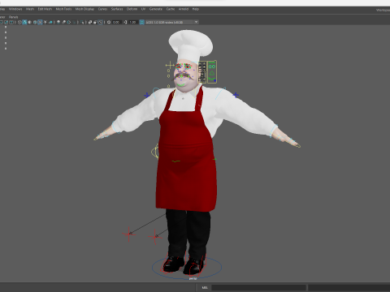Screen dimensions: 390x292
Task: Open the Generate menu
Action: click(156, 9)
